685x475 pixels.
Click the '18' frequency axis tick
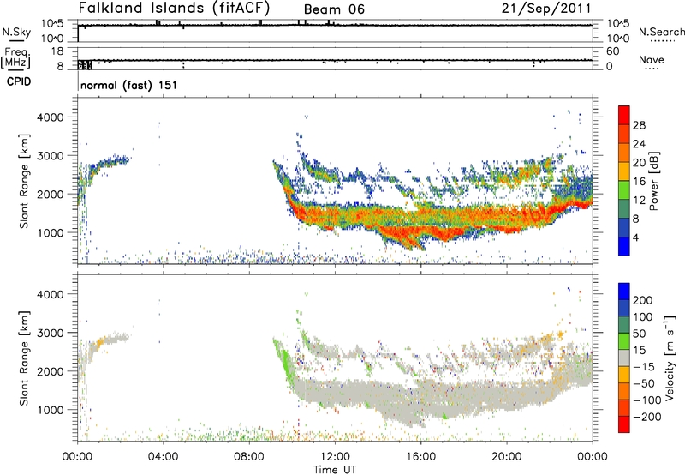(x=57, y=51)
